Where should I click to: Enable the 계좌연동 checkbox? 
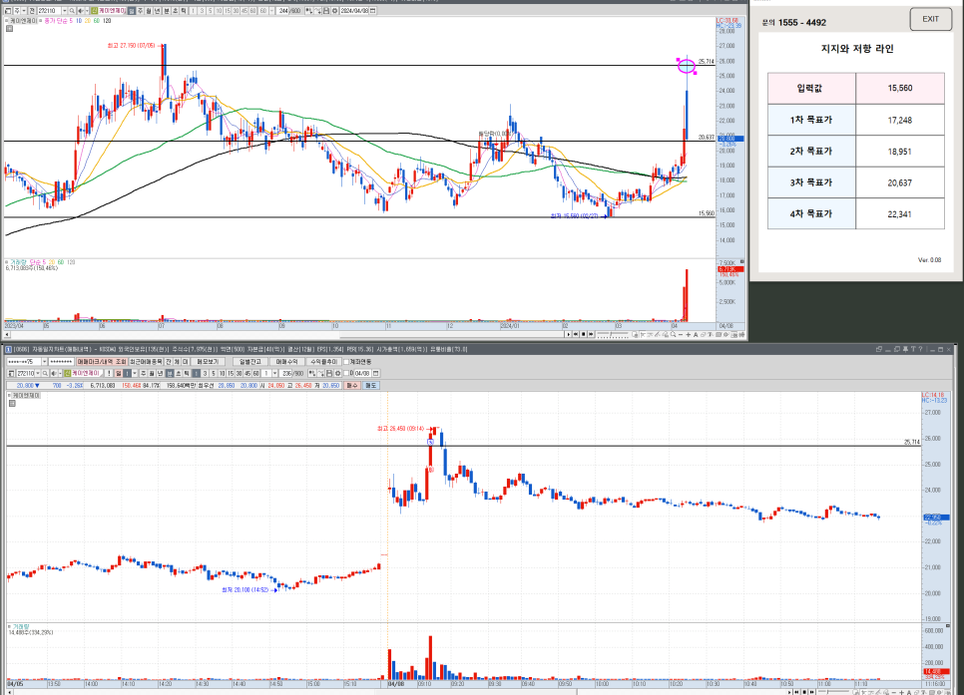pyautogui.click(x=346, y=362)
